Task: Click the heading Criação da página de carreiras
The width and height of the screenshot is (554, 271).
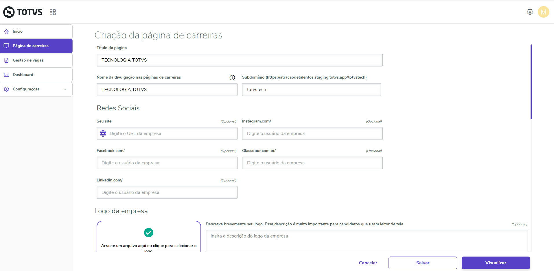Action: tap(159, 35)
